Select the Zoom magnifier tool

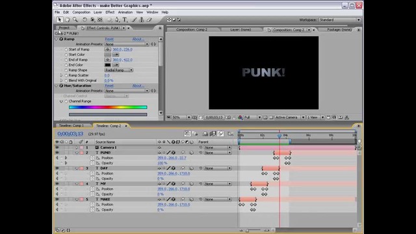pos(75,19)
